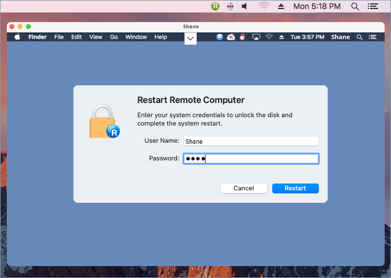Expand the chevron toolbar tab in Shane window
The height and width of the screenshot is (278, 391).
point(190,38)
